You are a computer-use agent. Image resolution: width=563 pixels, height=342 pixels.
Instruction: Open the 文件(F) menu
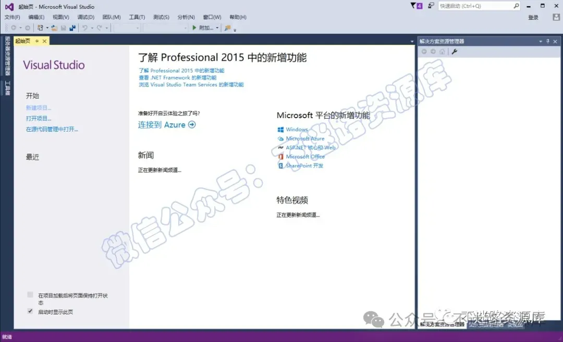pyautogui.click(x=12, y=17)
